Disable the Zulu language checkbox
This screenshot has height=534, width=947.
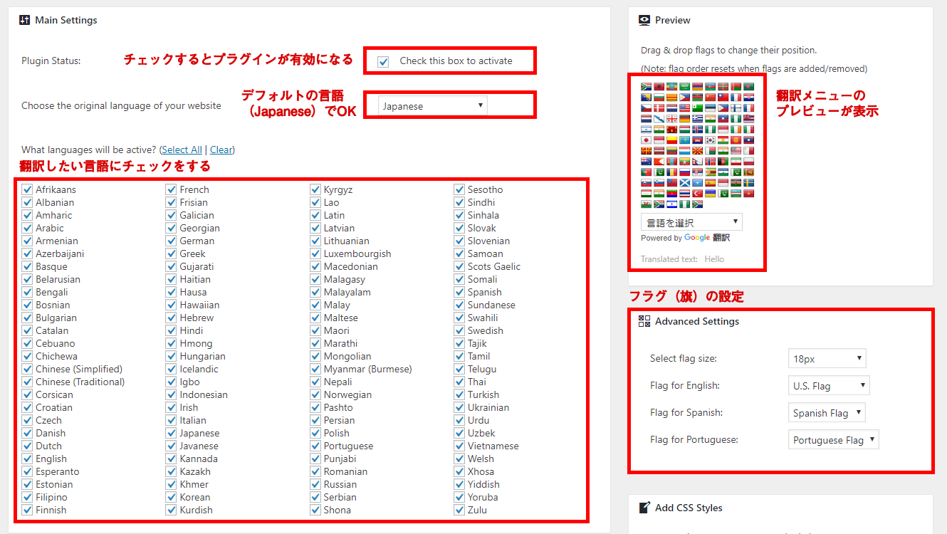pos(459,511)
